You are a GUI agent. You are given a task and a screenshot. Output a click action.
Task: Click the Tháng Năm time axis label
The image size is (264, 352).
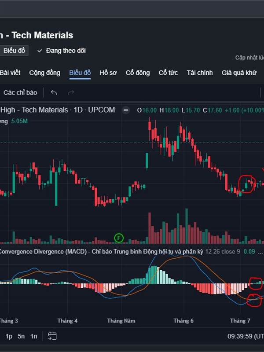click(x=121, y=321)
